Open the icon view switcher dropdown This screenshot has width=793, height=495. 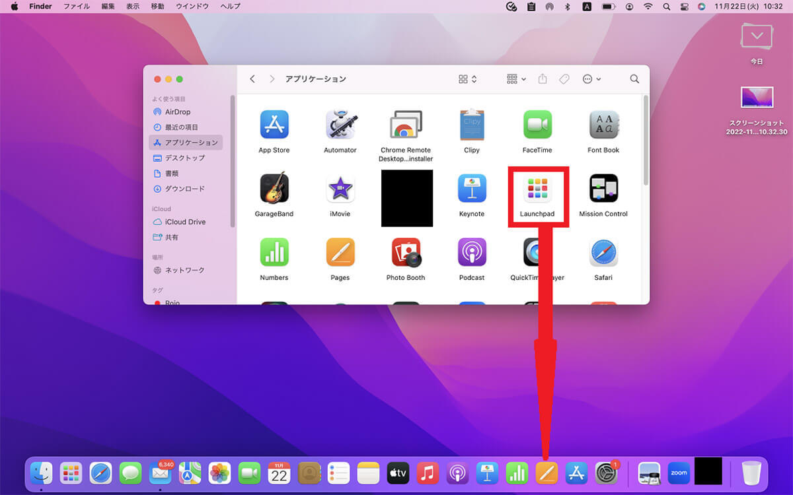pos(468,79)
